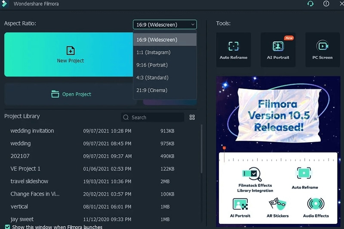Open the vertical project
This screenshot has height=229, width=344.
19,207
